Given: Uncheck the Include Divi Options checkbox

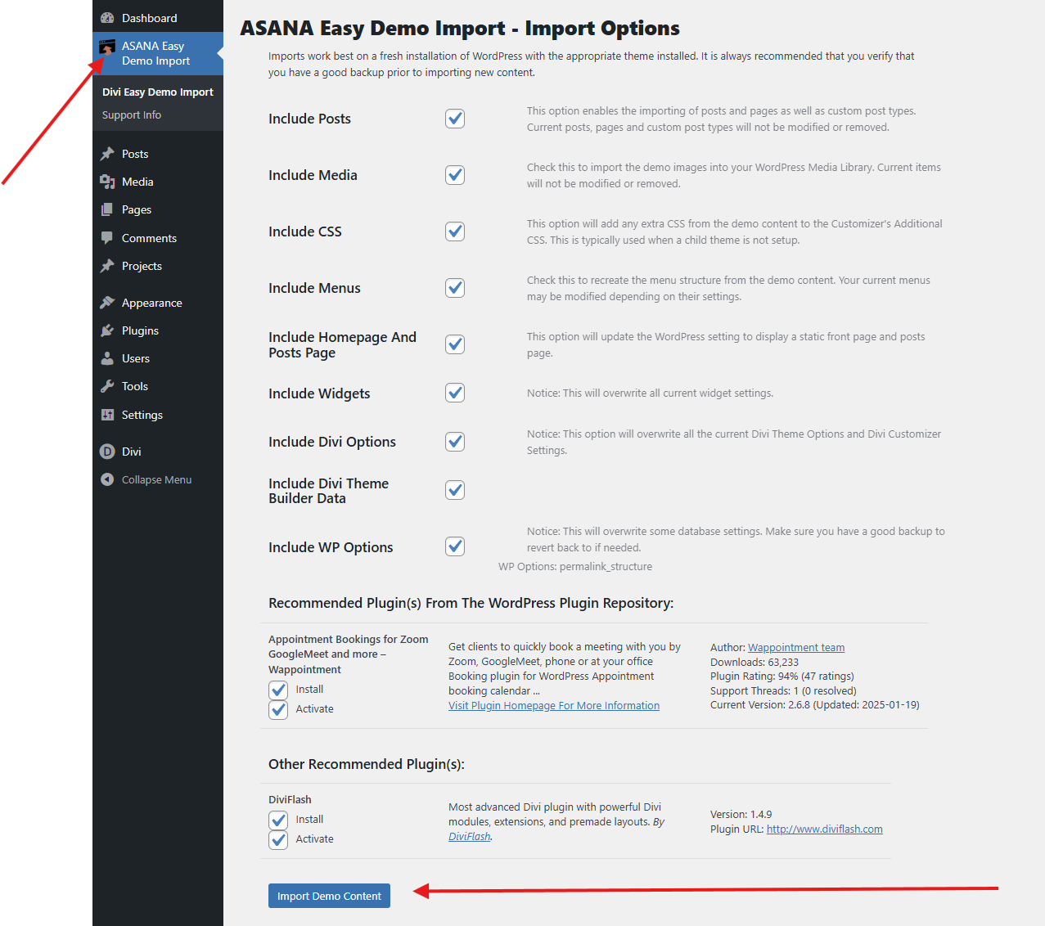Looking at the screenshot, I should (x=455, y=442).
